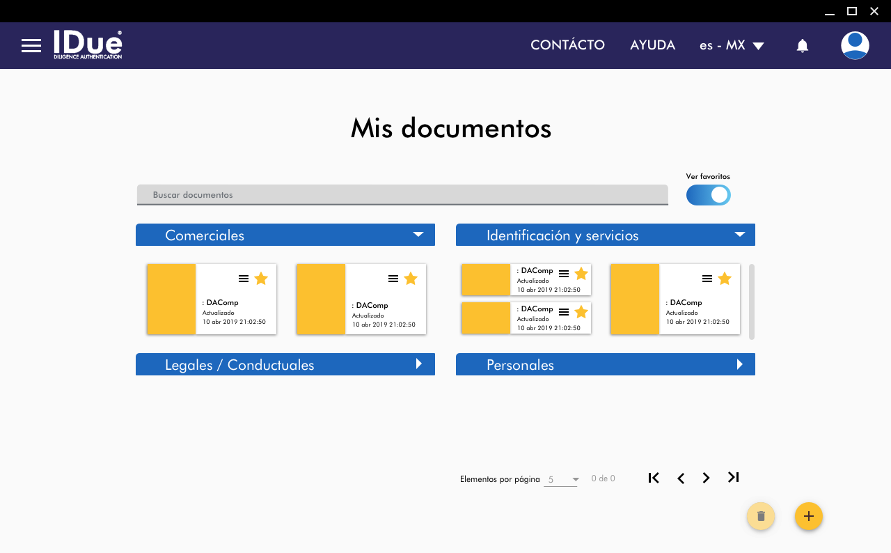Toggle the Ver favoritos switch
This screenshot has height=553, width=891.
(708, 195)
